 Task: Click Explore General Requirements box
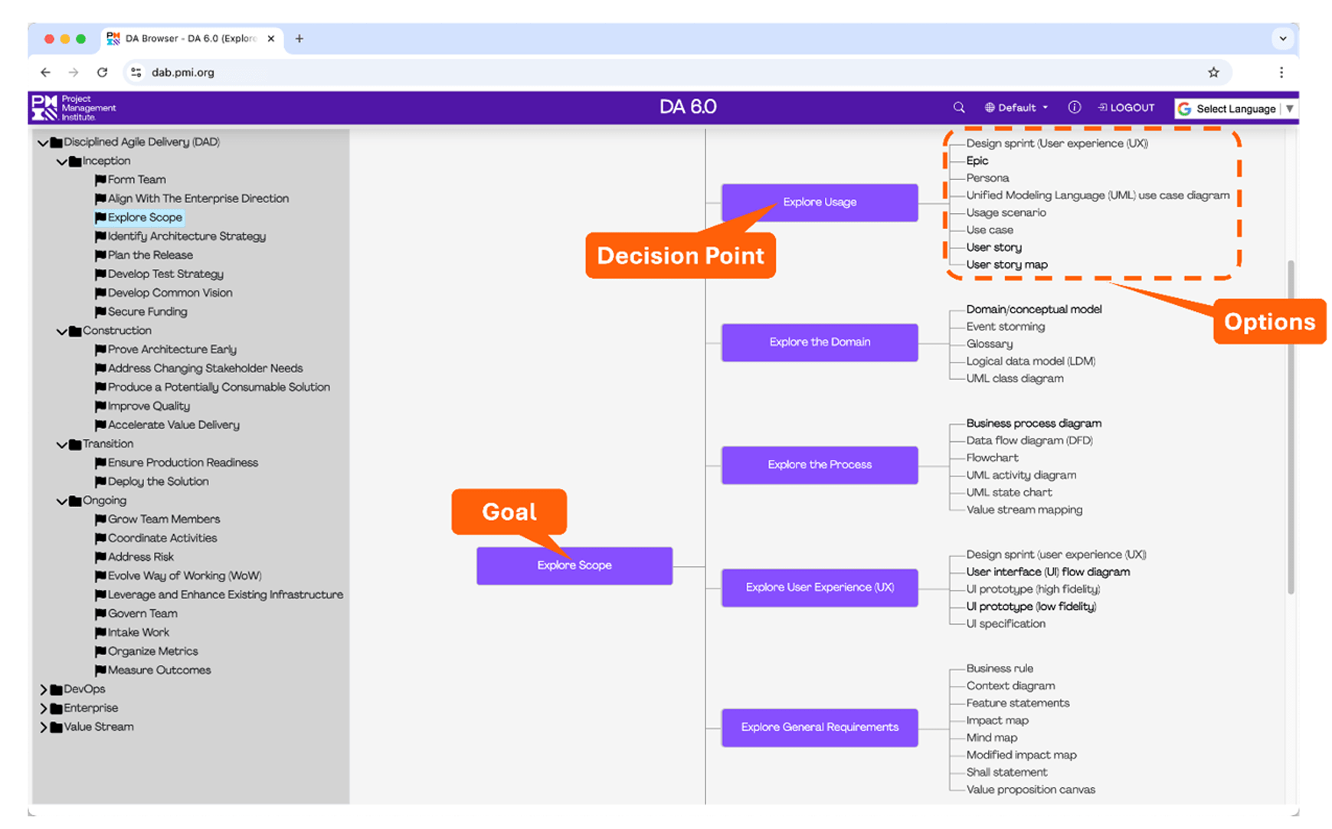point(820,727)
